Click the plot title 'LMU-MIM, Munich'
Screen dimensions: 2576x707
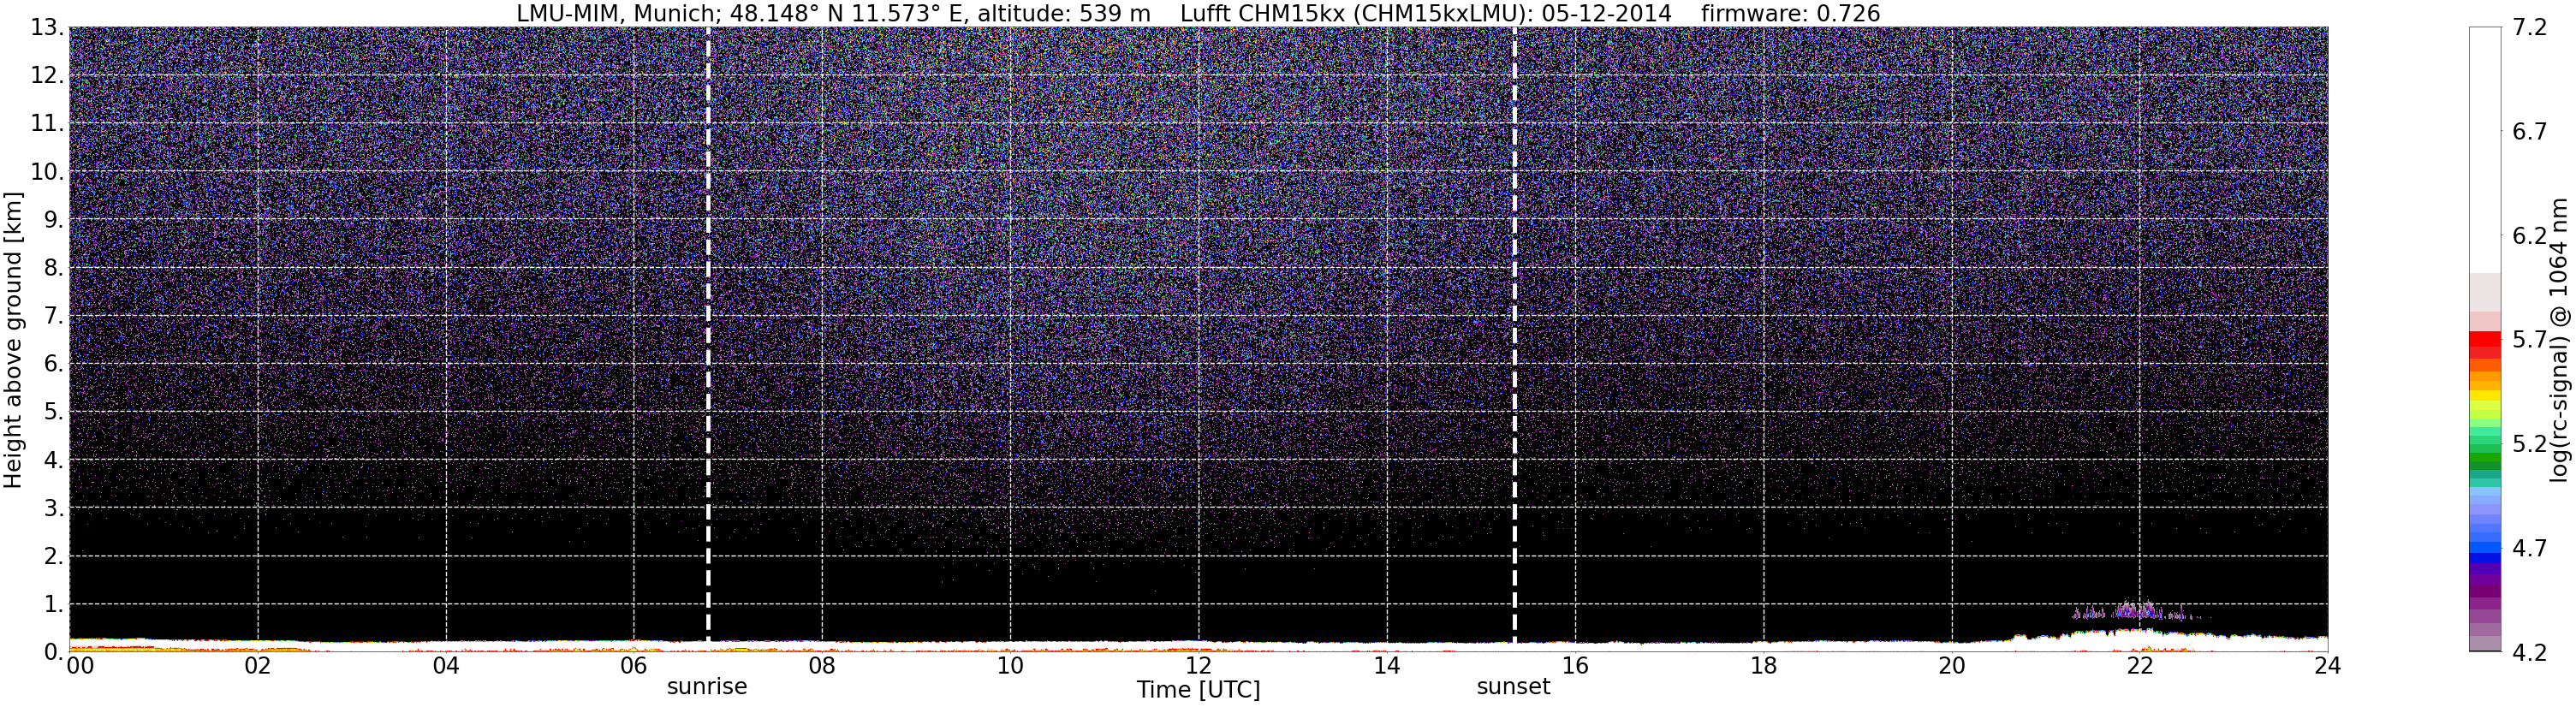[616, 13]
